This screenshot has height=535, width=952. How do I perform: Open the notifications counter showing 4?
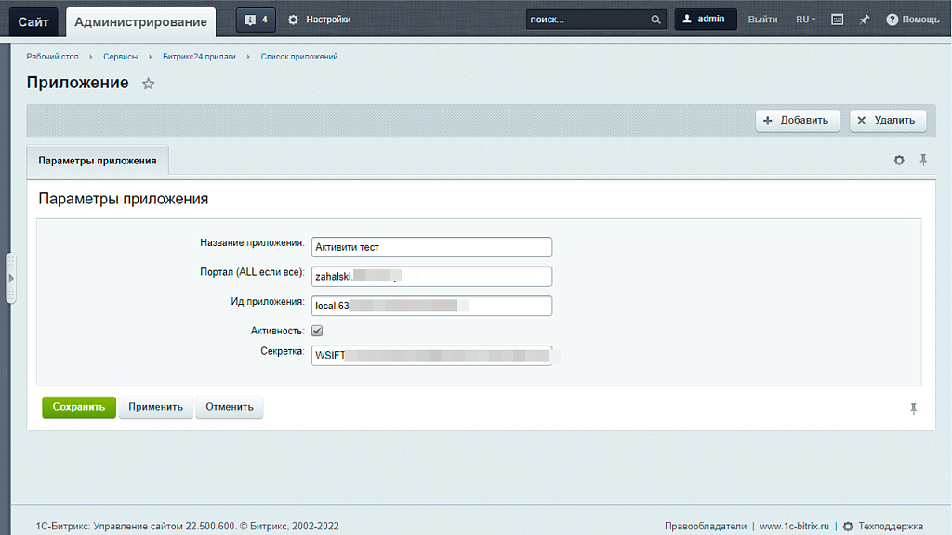tap(256, 20)
